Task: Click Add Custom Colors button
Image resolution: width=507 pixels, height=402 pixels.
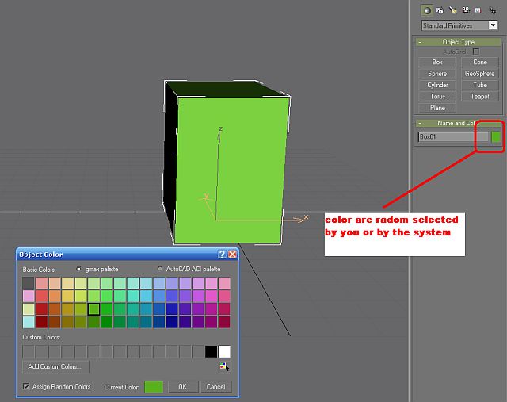Action: pyautogui.click(x=55, y=367)
